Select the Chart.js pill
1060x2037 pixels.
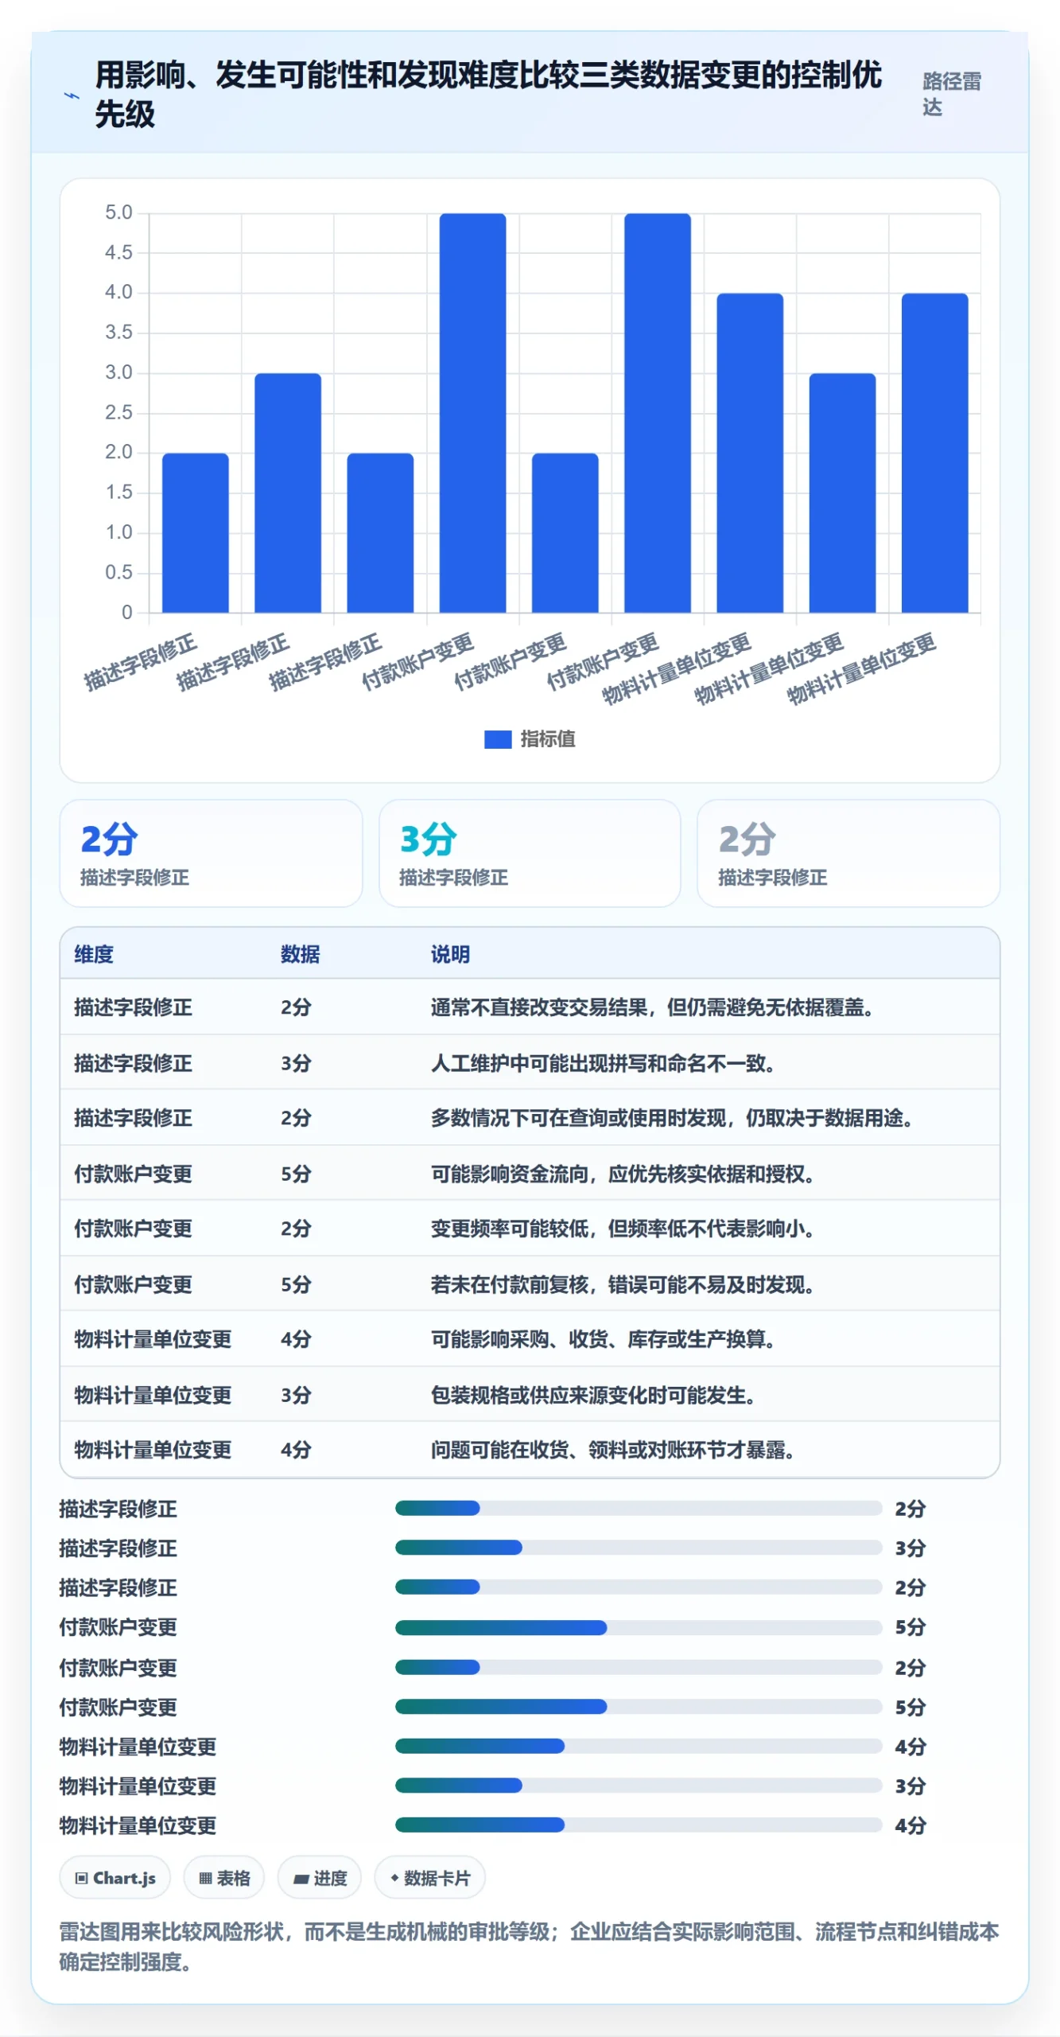(115, 1878)
